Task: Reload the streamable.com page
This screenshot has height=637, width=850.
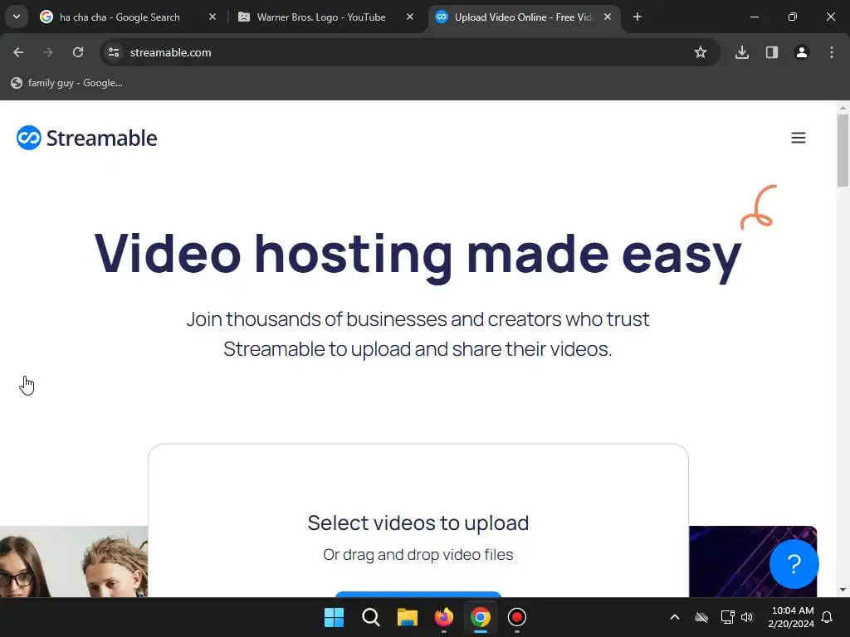Action: click(78, 52)
